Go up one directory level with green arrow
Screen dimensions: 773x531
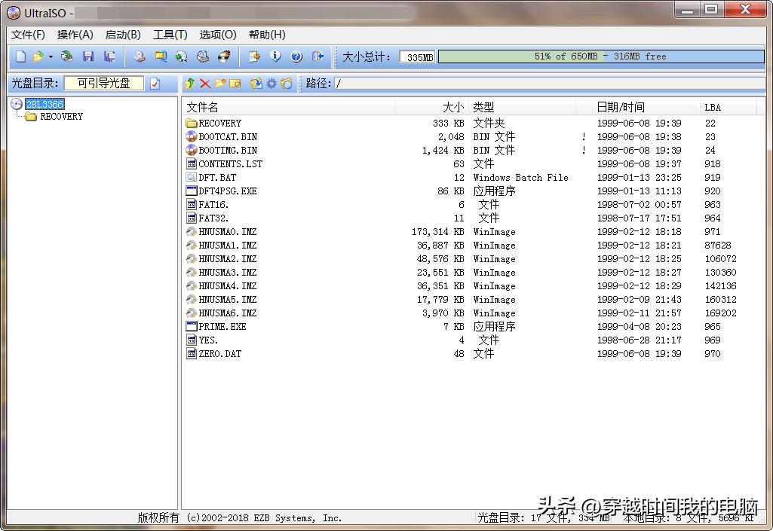tap(191, 84)
